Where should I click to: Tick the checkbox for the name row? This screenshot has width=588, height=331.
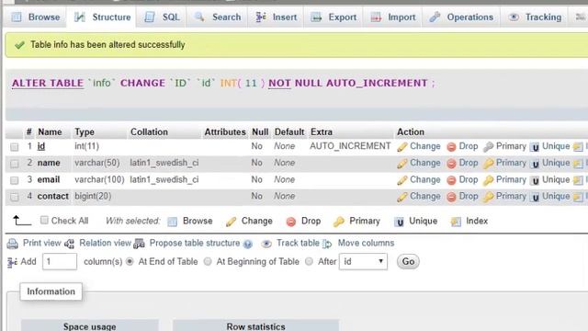[15, 164]
